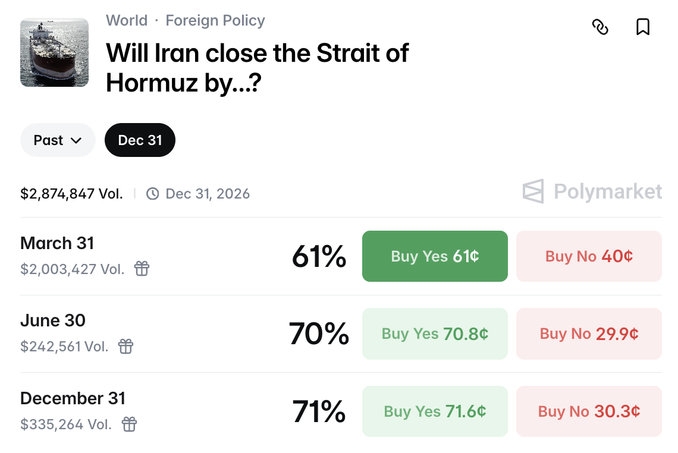Buy No at 40¢ for March 31
Screen dimensions: 678x453
click(x=589, y=256)
